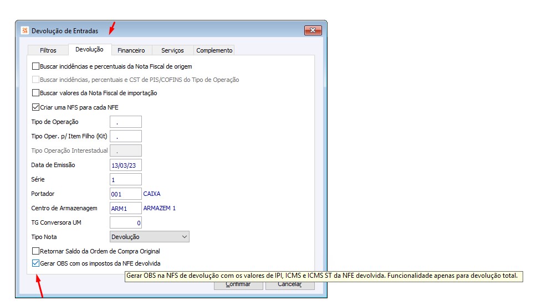Click the ARMAZEM 1 description text
This screenshot has width=547, height=306.
click(x=160, y=208)
